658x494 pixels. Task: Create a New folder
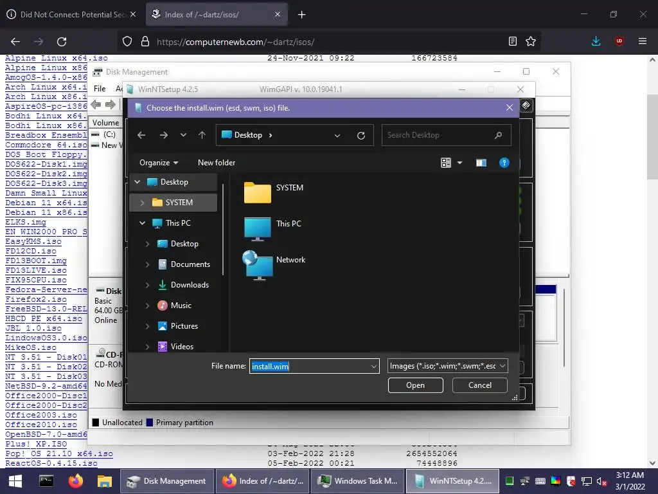217,163
